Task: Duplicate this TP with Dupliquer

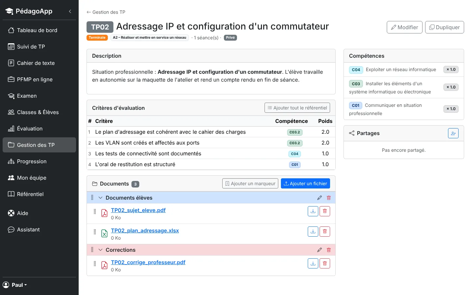Action: point(444,27)
